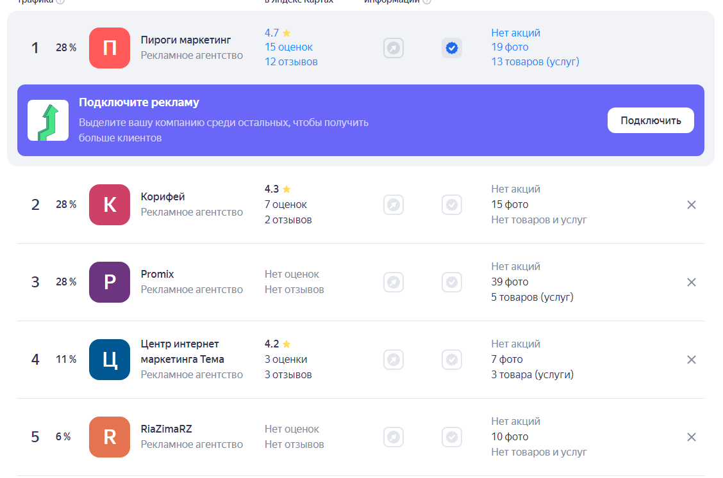Image resolution: width=723 pixels, height=478 pixels.
Task: Open the 13 товаров (услуг) link
Action: (535, 61)
